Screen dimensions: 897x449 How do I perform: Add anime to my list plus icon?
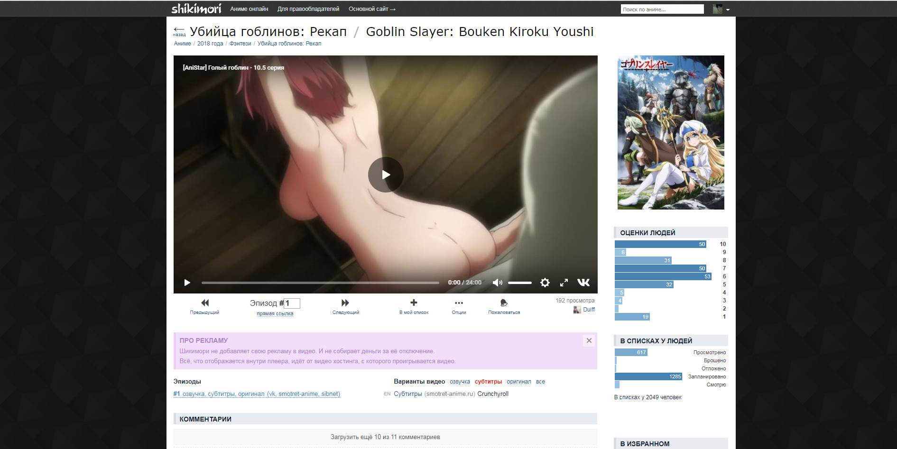pos(414,303)
